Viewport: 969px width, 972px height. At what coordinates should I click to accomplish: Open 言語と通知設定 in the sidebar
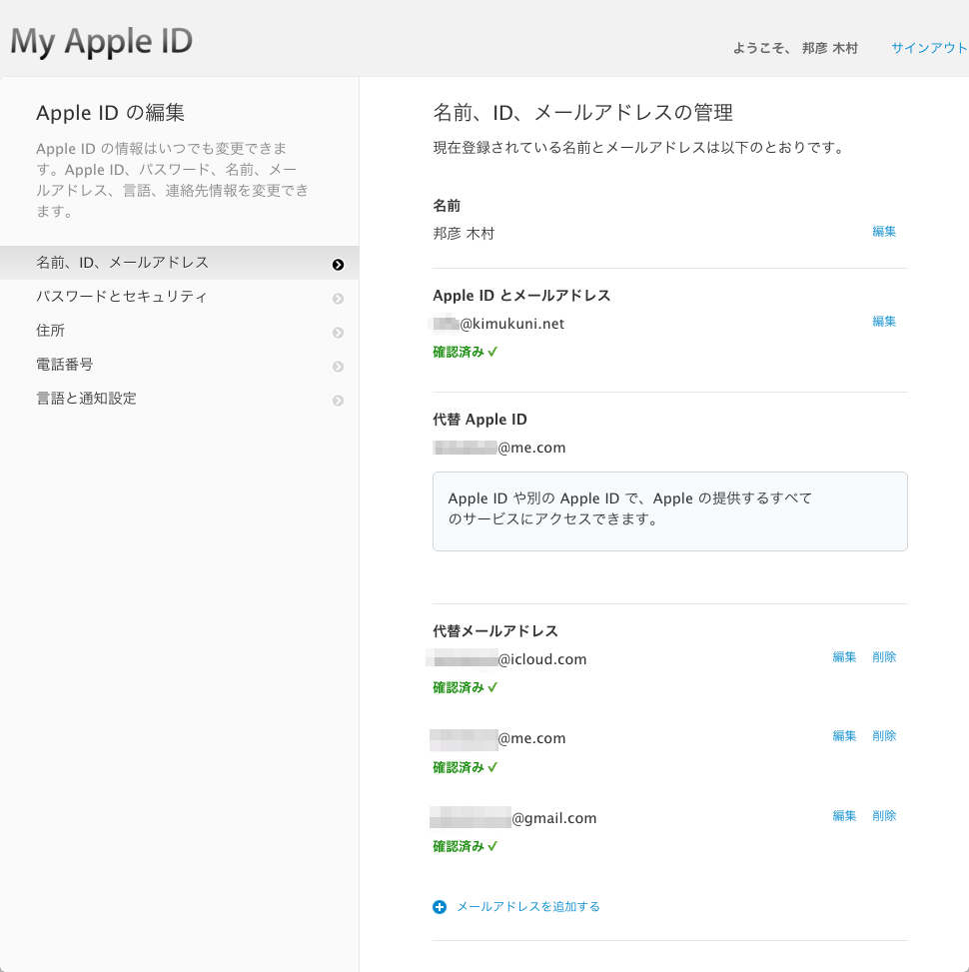[x=179, y=400]
